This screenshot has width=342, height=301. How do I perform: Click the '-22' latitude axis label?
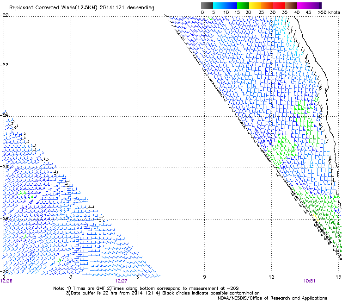click(x=4, y=64)
